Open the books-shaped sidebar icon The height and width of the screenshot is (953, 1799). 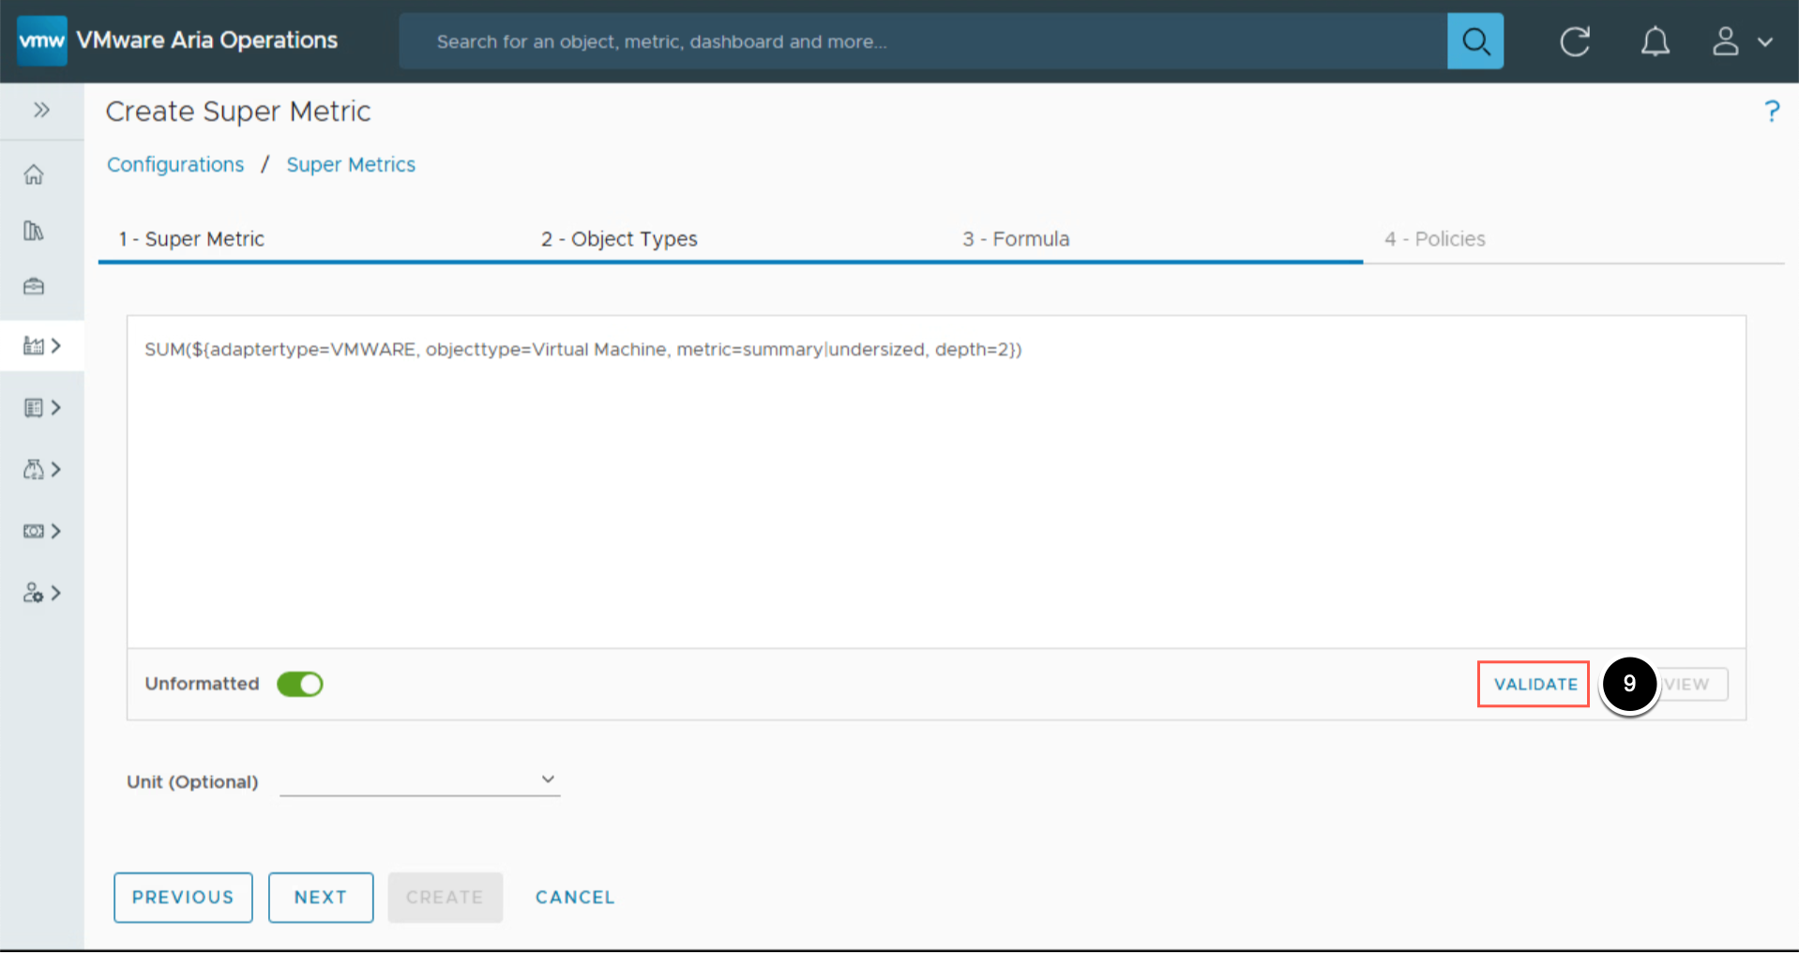[x=34, y=231]
